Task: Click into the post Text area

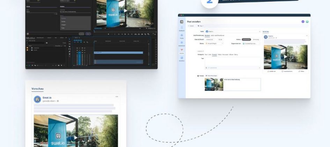Action: point(233,61)
